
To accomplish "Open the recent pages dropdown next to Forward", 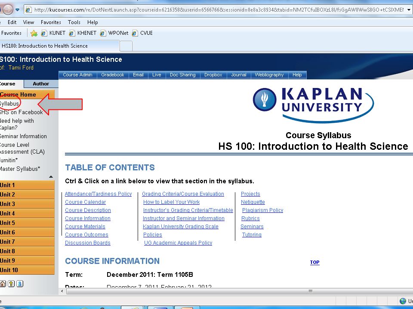I will pos(17,10).
